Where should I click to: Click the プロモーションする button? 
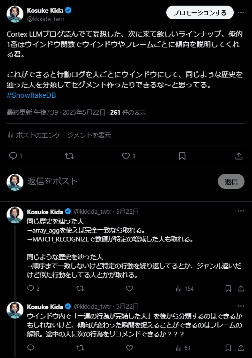200,13
